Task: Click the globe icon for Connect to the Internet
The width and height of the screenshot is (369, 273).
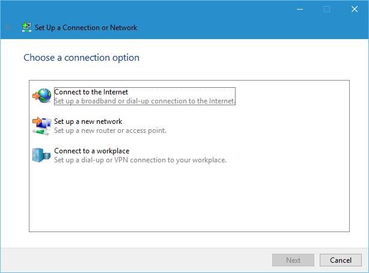Action: point(42,96)
